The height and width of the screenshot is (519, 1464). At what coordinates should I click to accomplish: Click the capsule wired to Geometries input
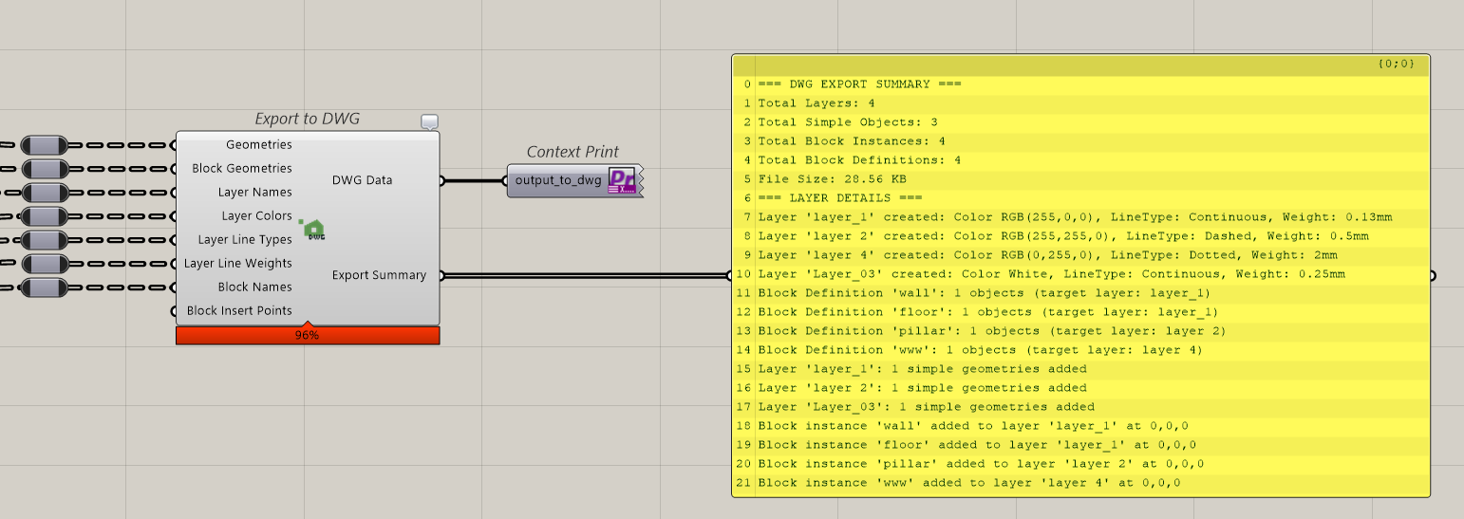[x=44, y=145]
